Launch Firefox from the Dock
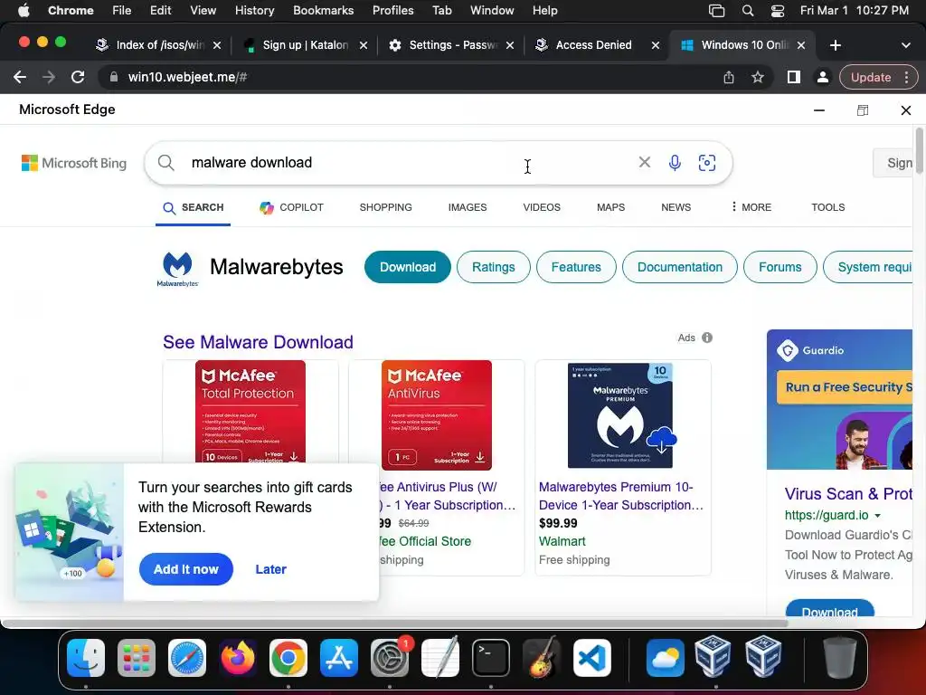Screen dimensions: 926x695 pyautogui.click(x=238, y=658)
